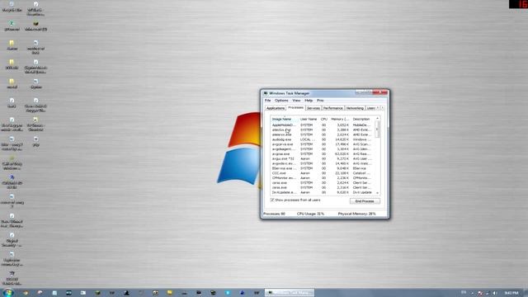
Task: Click the volume icon in system tray
Action: [x=495, y=293]
